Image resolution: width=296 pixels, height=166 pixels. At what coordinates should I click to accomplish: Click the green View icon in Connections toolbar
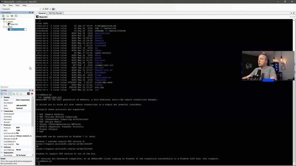pos(12,16)
